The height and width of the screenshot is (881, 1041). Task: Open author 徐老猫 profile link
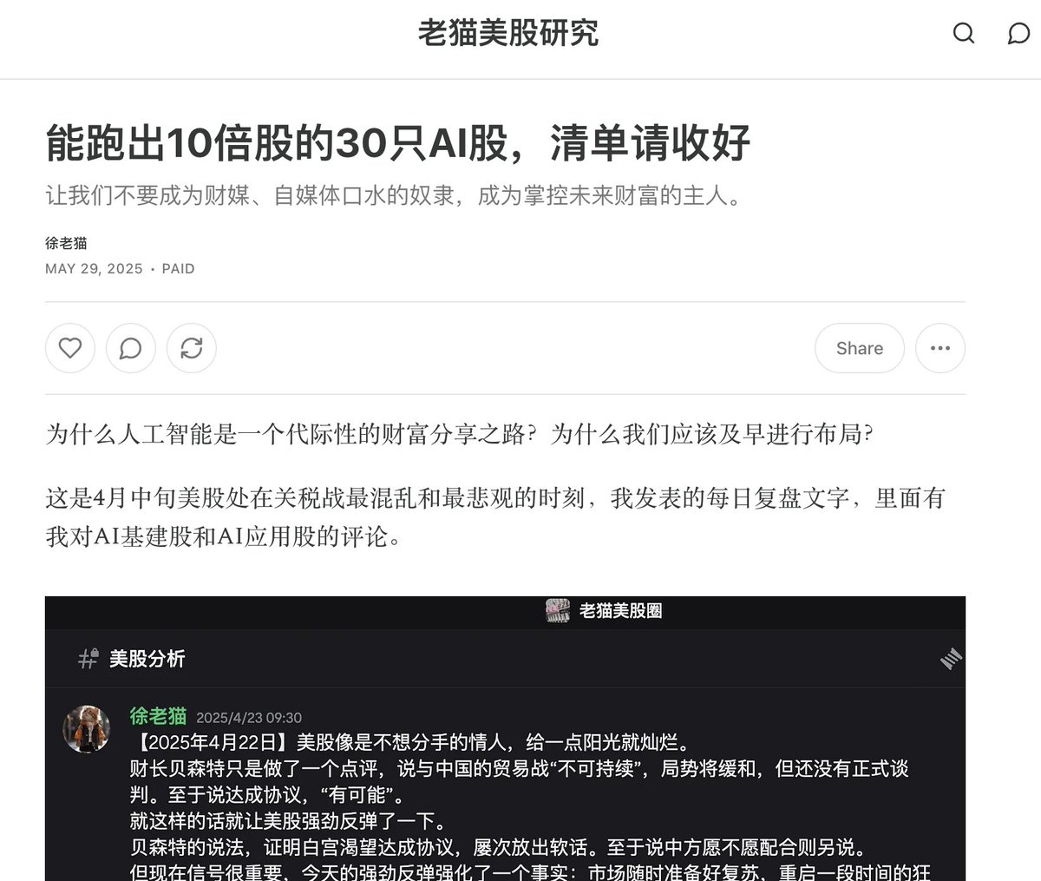(x=66, y=243)
